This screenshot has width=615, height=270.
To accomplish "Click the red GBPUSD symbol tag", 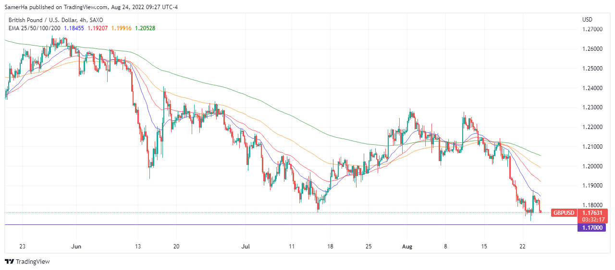I will click(x=563, y=213).
